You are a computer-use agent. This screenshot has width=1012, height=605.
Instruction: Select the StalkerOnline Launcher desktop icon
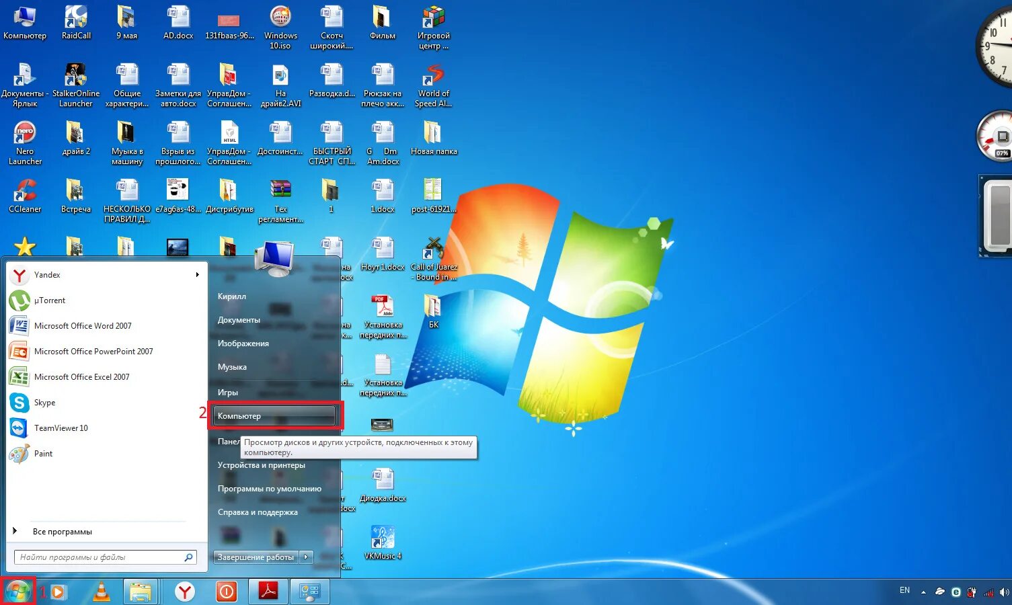[x=76, y=85]
